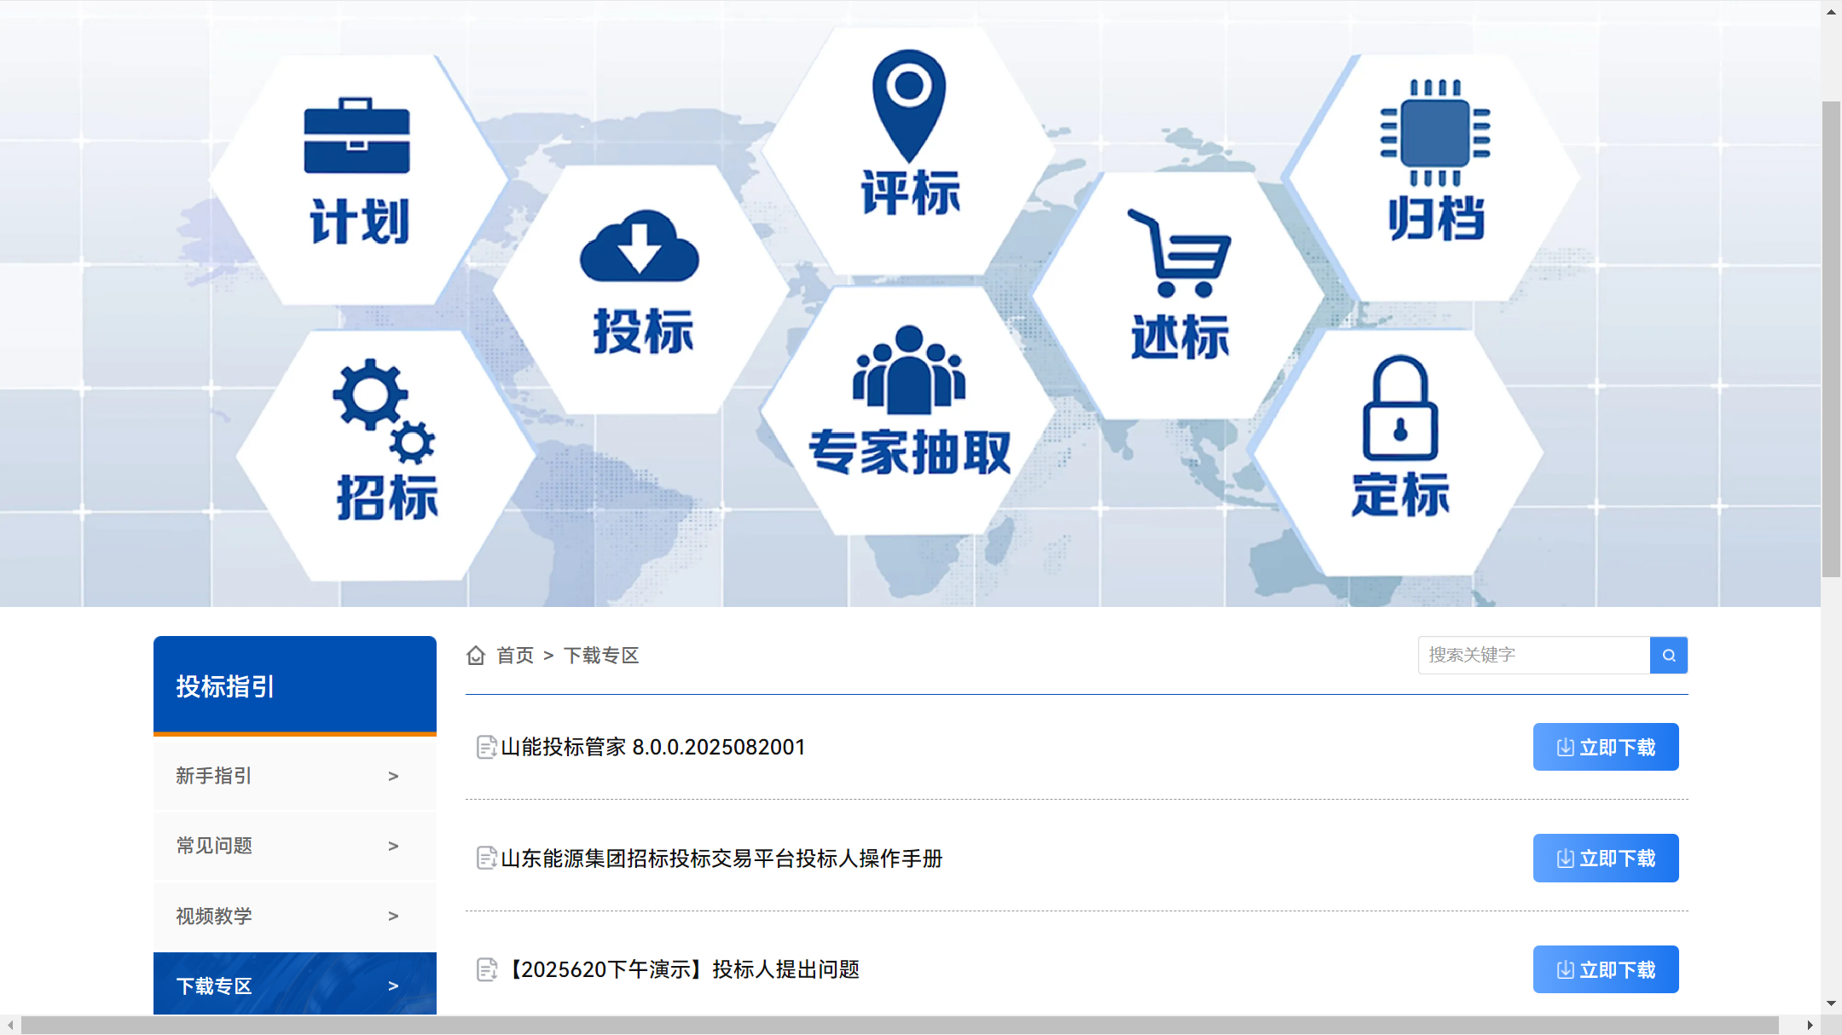Open the 常见问题 sidebar menu entry
The height and width of the screenshot is (1035, 1842).
[x=214, y=846]
